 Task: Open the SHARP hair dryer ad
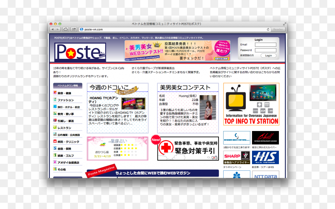click(x=237, y=158)
